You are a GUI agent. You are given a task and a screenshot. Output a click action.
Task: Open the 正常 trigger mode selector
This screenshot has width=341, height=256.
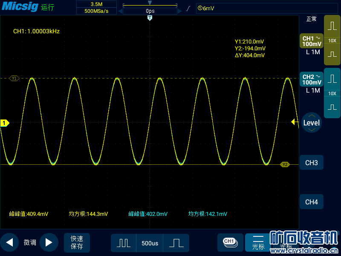coord(312,19)
